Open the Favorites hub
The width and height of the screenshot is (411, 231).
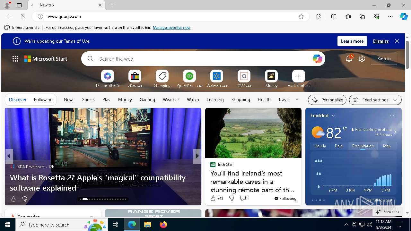point(348,16)
